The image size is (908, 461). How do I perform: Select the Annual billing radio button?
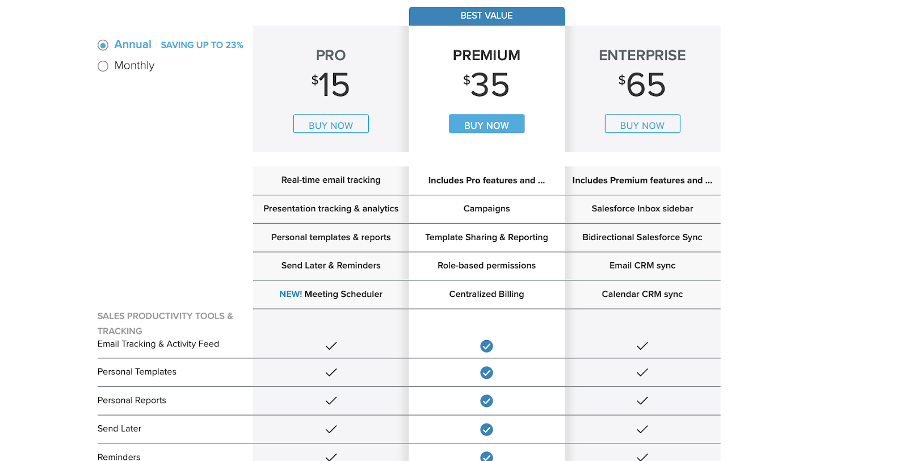pyautogui.click(x=103, y=45)
